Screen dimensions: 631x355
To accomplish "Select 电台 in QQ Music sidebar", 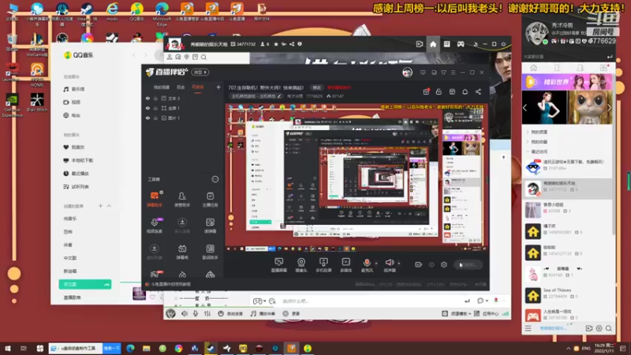I will coord(72,115).
